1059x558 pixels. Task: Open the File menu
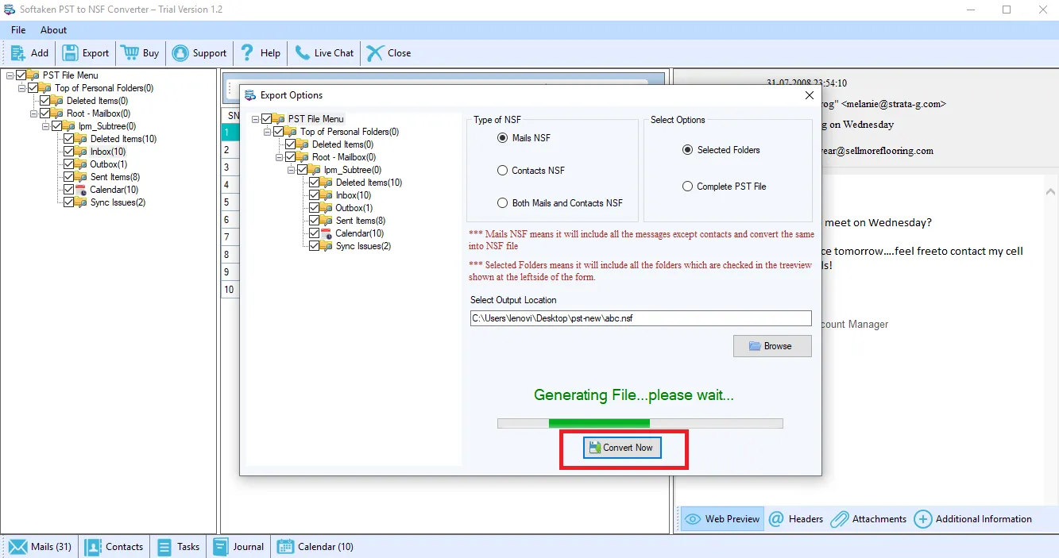point(18,30)
